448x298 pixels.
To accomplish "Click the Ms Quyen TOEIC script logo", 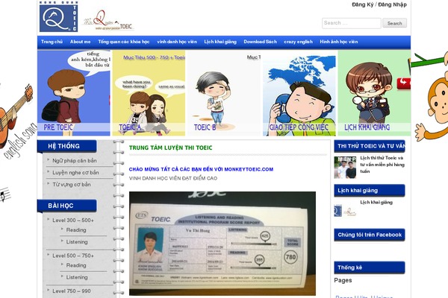I will point(108,21).
